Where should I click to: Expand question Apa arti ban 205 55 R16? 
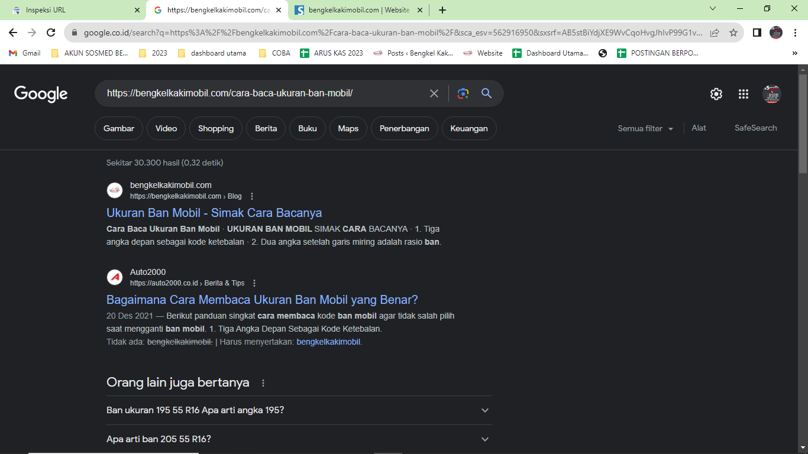[299, 439]
